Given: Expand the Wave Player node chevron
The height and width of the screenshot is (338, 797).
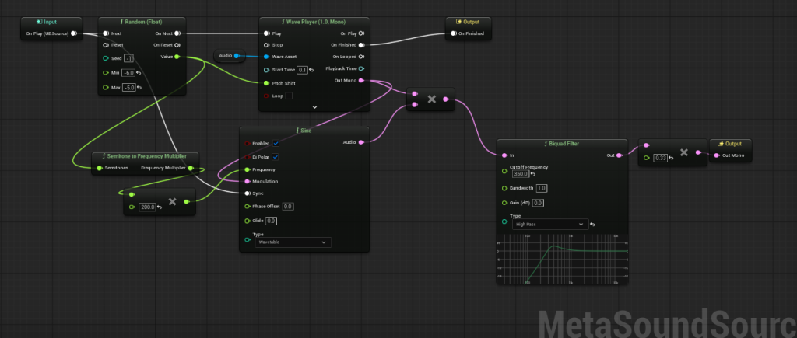Looking at the screenshot, I should click(314, 107).
